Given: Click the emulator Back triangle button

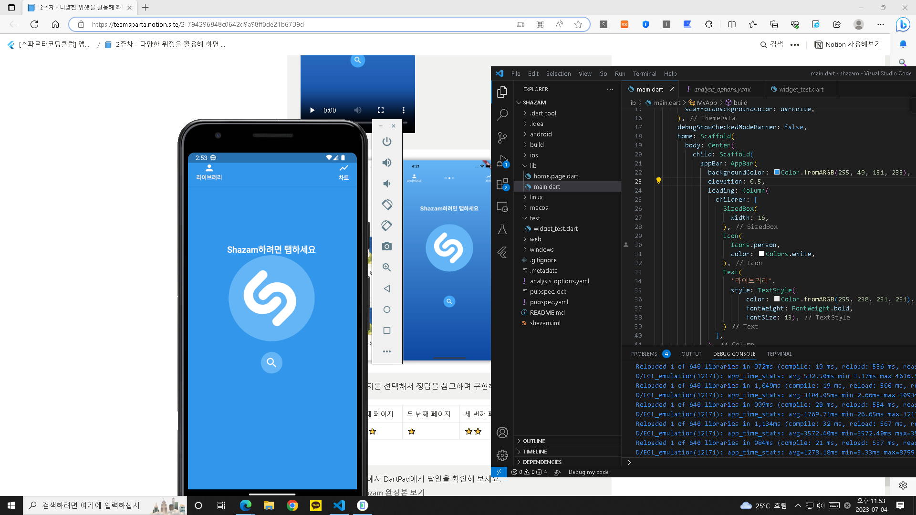Looking at the screenshot, I should coord(387,288).
